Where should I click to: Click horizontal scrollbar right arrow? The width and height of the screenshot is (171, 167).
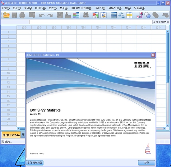click(164, 128)
